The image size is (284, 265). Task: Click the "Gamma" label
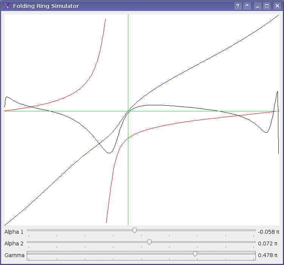(x=14, y=256)
